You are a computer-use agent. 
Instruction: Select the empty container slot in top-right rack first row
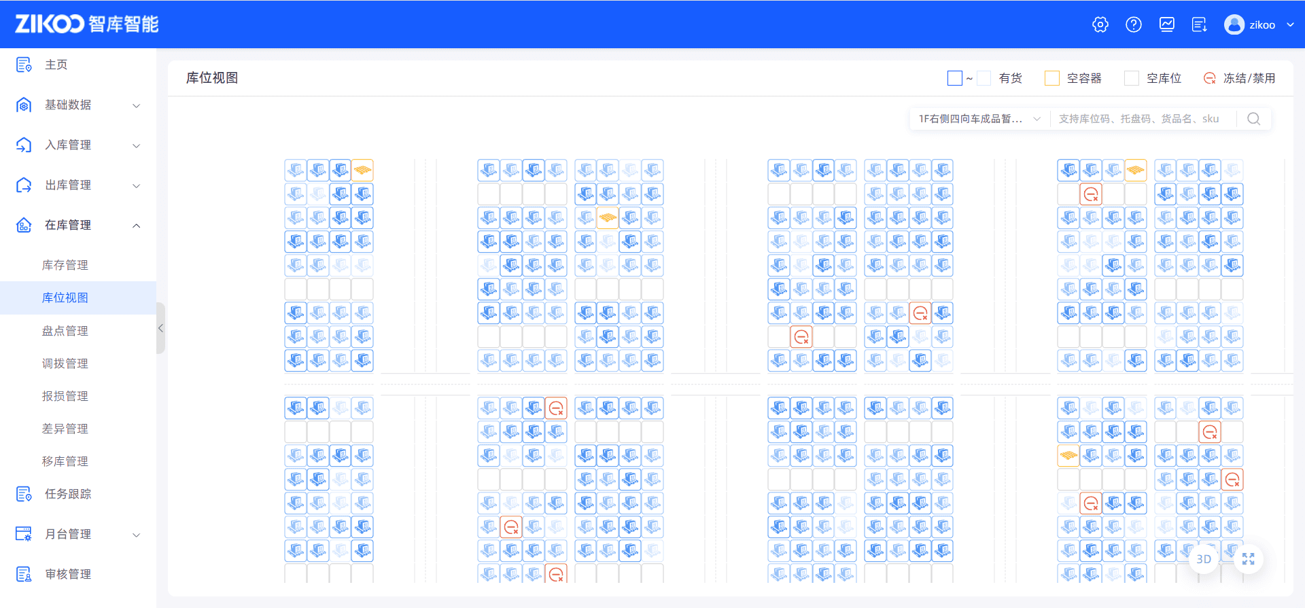tap(1135, 170)
